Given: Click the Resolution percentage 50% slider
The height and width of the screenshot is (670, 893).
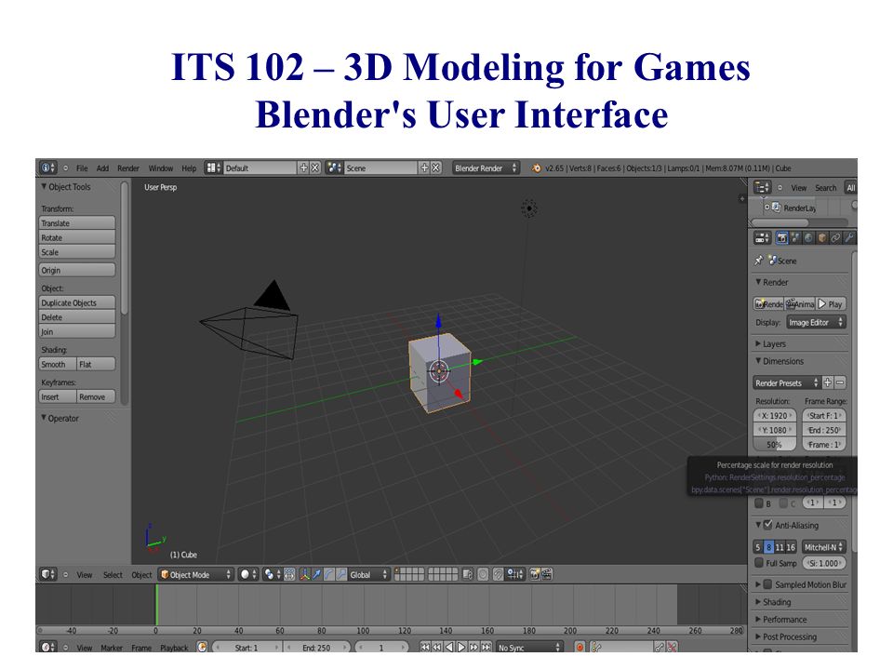Looking at the screenshot, I should click(x=775, y=445).
